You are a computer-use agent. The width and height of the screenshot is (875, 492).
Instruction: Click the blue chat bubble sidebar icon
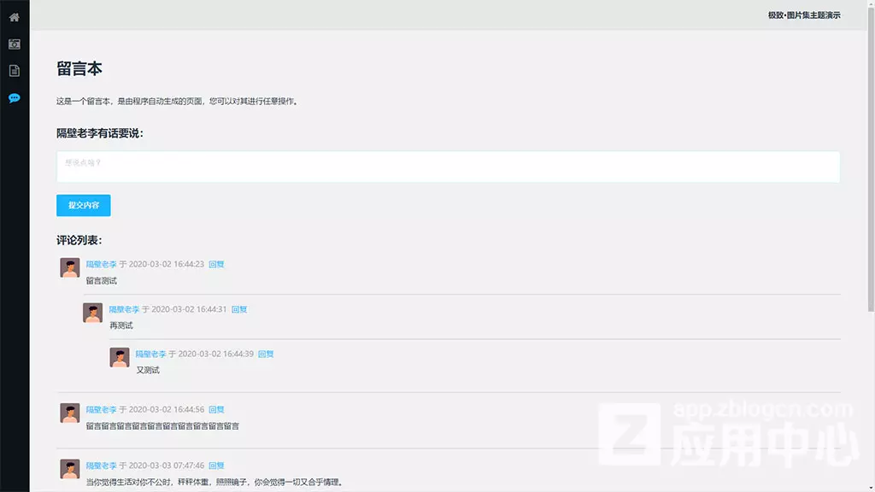click(15, 98)
